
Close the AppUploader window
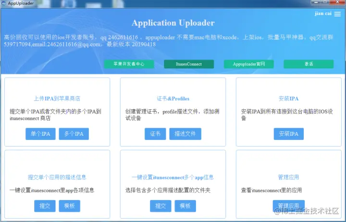click(338, 2)
